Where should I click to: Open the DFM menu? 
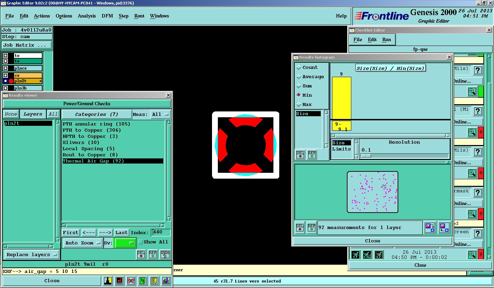coord(107,16)
